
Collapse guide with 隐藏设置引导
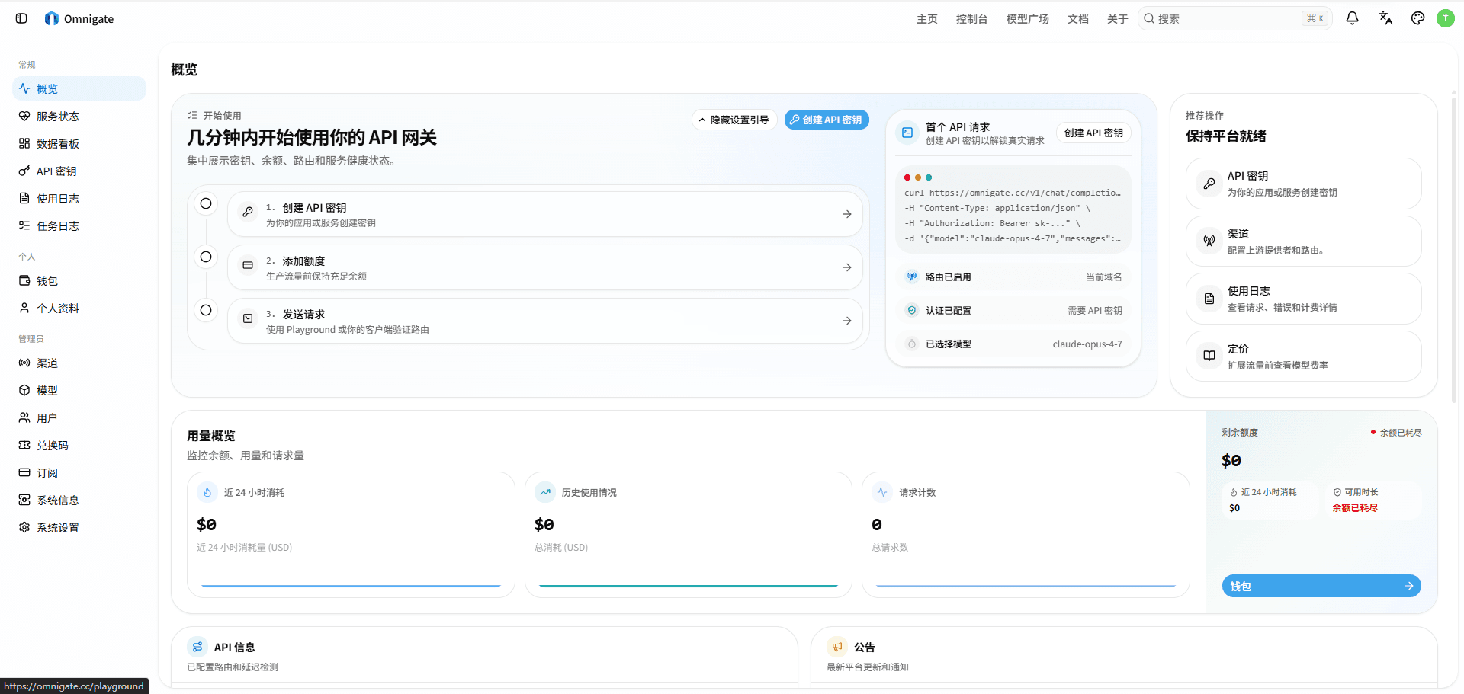(x=734, y=120)
